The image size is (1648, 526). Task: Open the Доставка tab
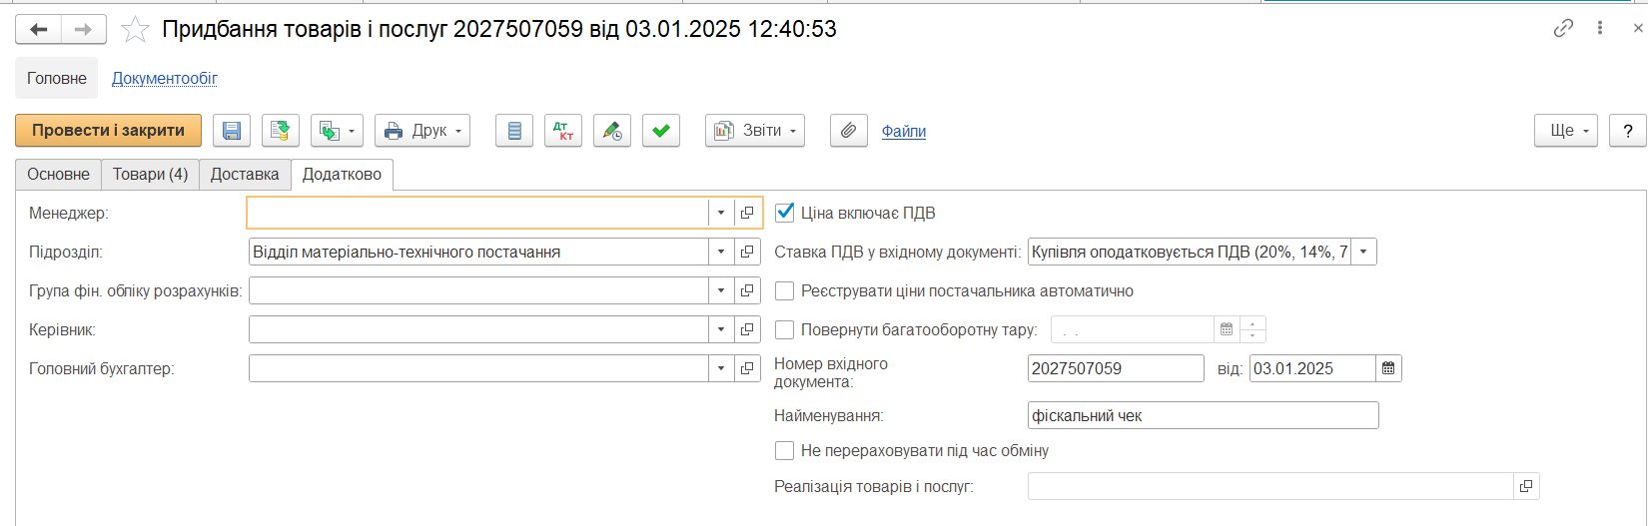(x=245, y=175)
